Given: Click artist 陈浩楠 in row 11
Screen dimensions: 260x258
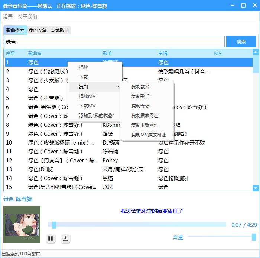Looking at the screenshot, I should (x=110, y=152).
